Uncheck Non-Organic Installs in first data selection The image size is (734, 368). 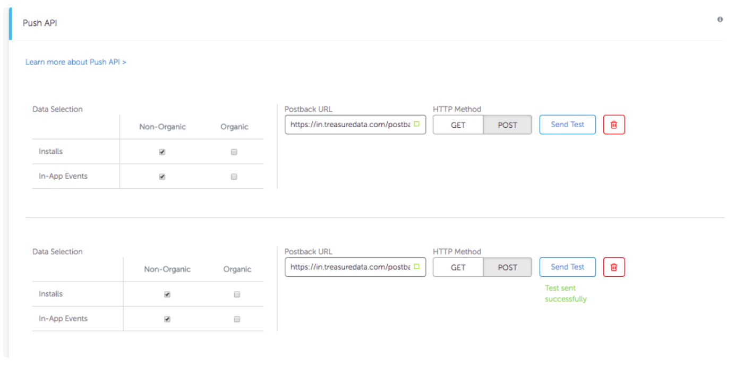click(162, 152)
